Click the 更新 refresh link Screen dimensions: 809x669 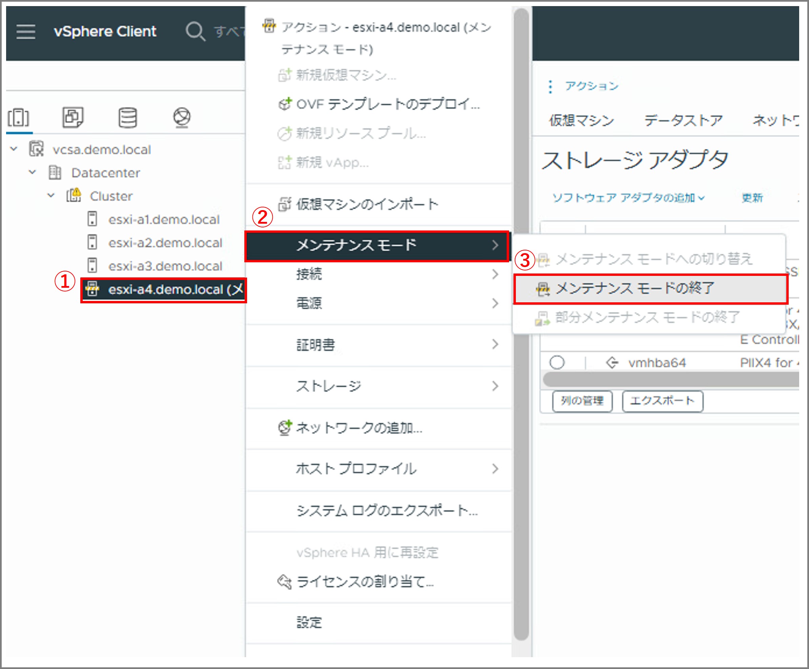click(752, 198)
